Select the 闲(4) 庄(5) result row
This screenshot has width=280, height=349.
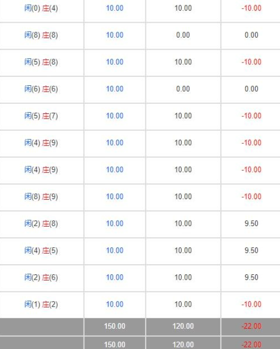41,250
